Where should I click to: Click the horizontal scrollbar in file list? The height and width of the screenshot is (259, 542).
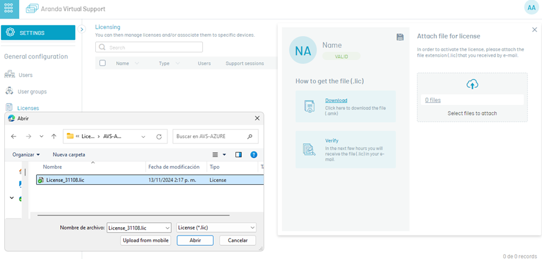coord(134,215)
